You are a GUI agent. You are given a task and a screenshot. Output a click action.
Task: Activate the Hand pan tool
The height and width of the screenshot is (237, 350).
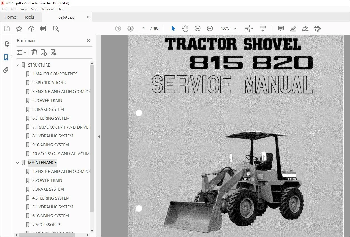click(185, 29)
